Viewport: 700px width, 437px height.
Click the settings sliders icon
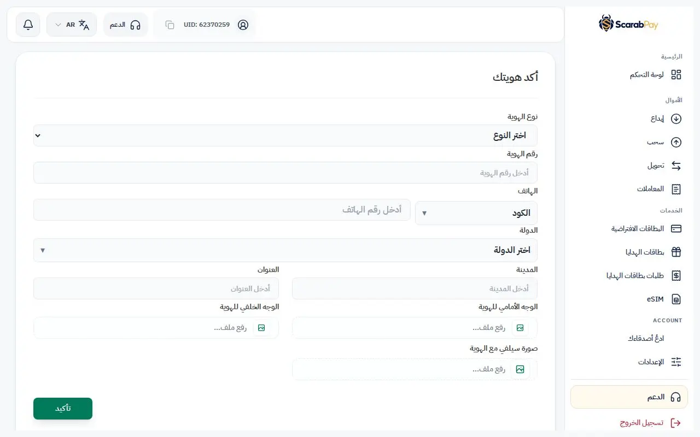676,362
